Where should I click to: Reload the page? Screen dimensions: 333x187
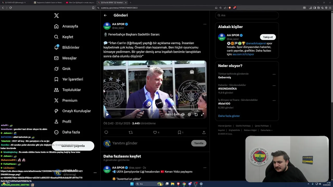tap(11, 8)
